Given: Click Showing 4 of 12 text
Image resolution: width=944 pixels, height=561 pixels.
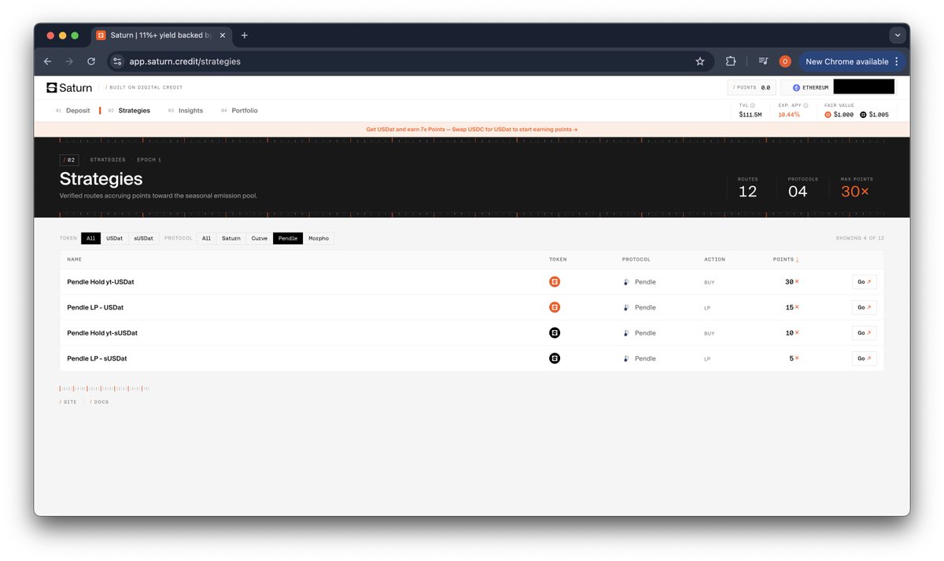Looking at the screenshot, I should 860,238.
